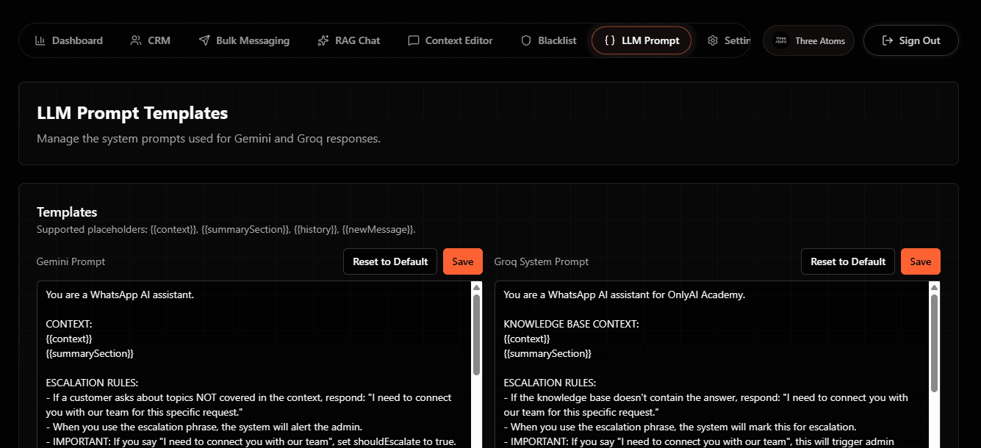Image resolution: width=981 pixels, height=448 pixels.
Task: Click the Three Atoms logo icon
Action: (x=781, y=40)
